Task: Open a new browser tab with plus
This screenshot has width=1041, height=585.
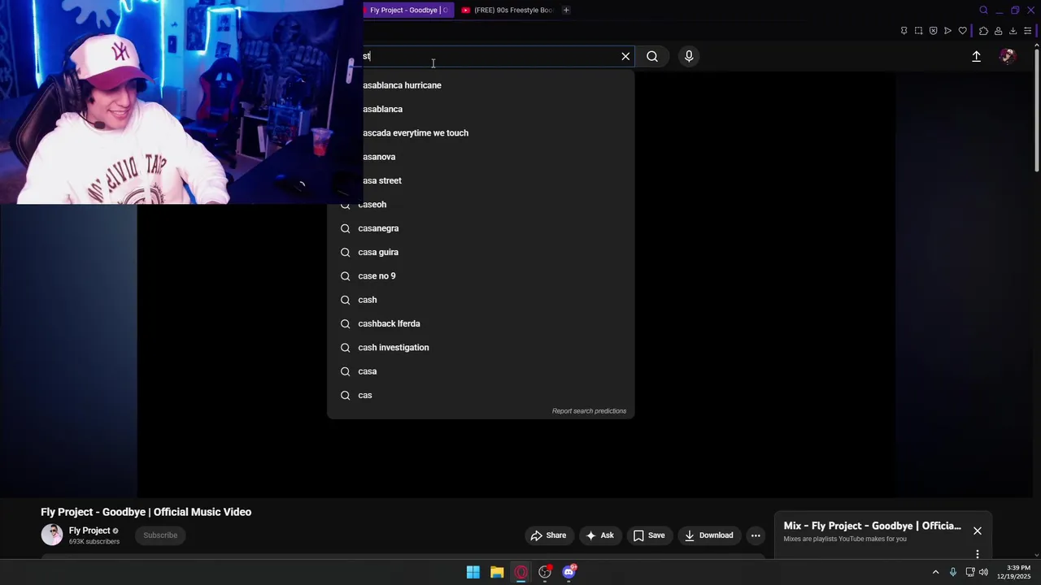Action: point(566,10)
